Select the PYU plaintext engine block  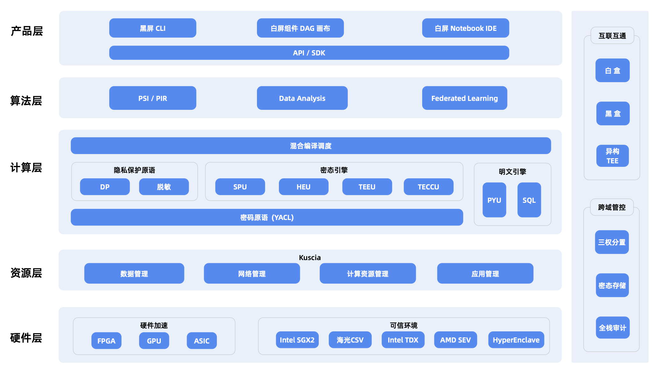coord(494,200)
